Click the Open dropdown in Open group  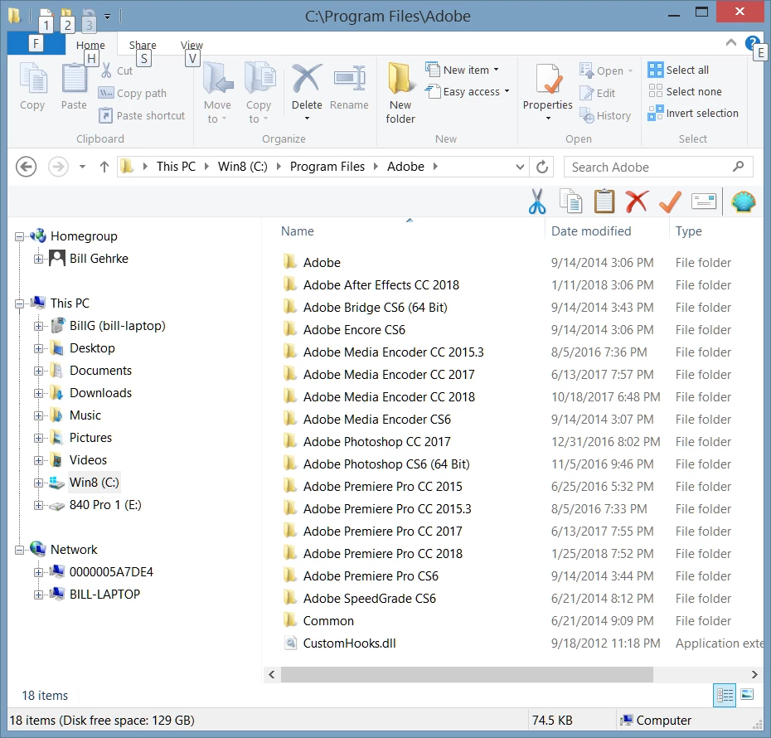click(x=606, y=70)
